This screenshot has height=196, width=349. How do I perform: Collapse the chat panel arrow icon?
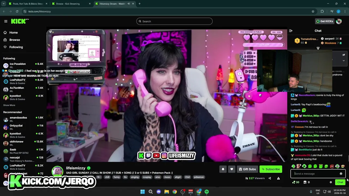pos(291,31)
